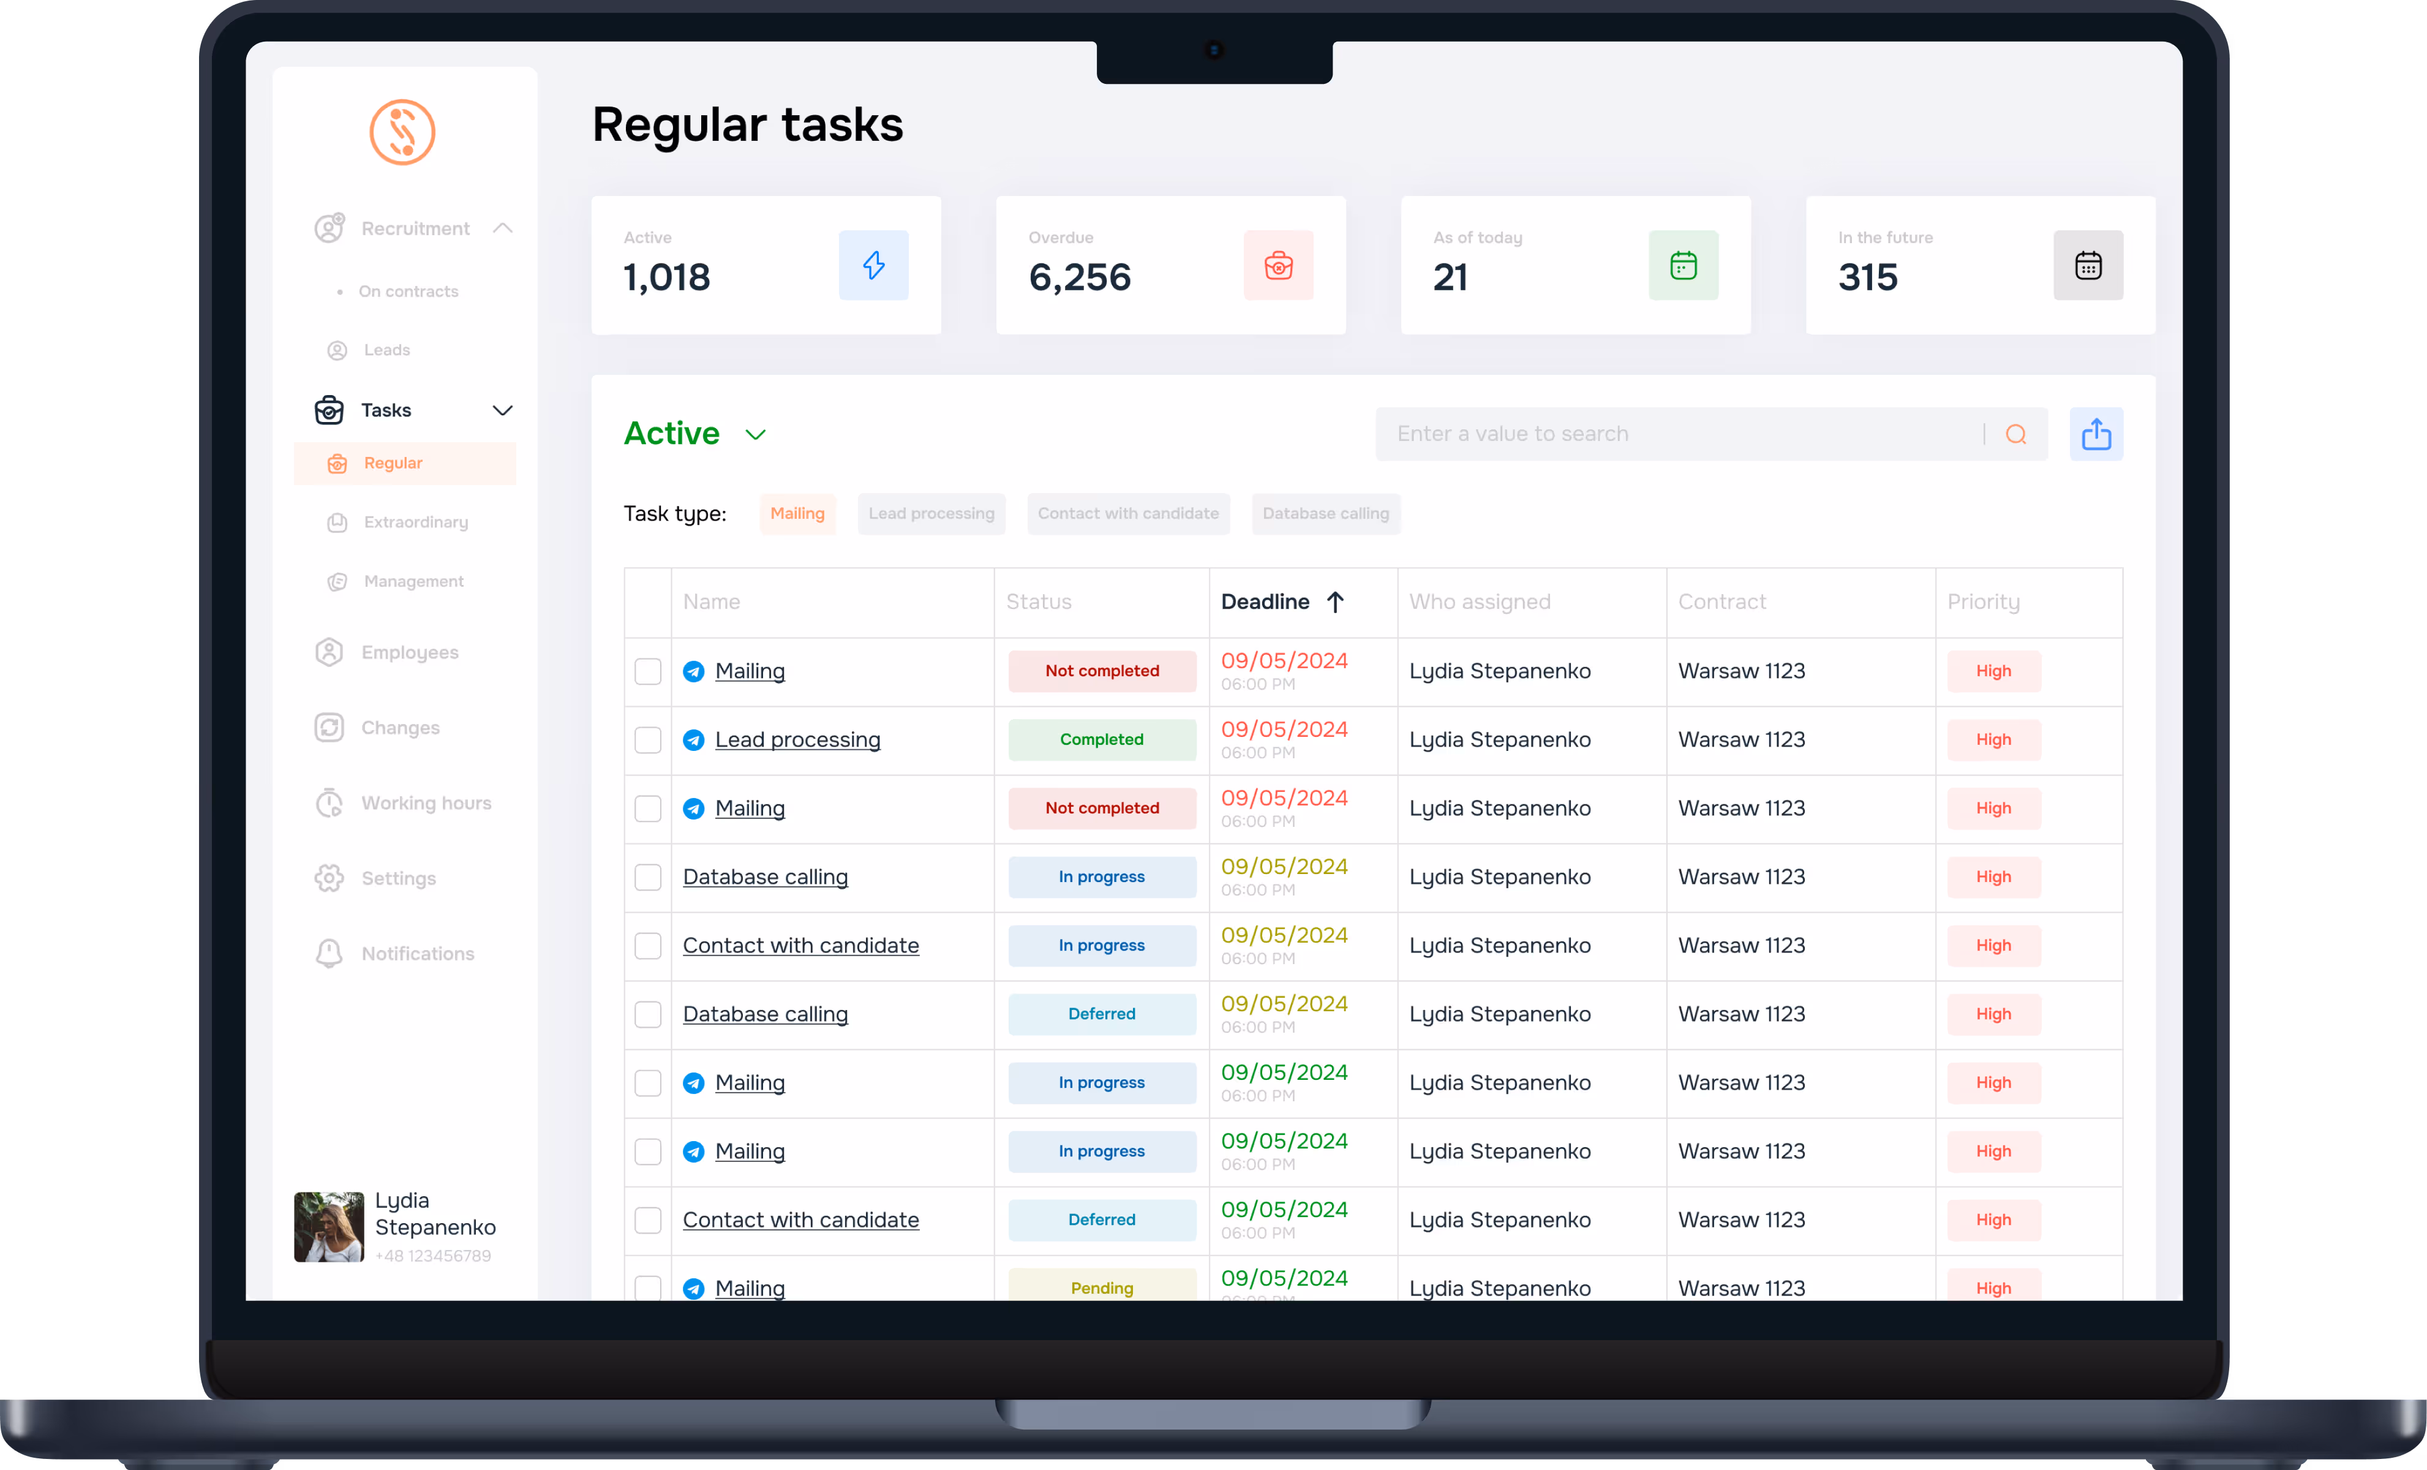This screenshot has width=2427, height=1470.
Task: Open Extraordinary tasks in sidebar
Action: [415, 522]
